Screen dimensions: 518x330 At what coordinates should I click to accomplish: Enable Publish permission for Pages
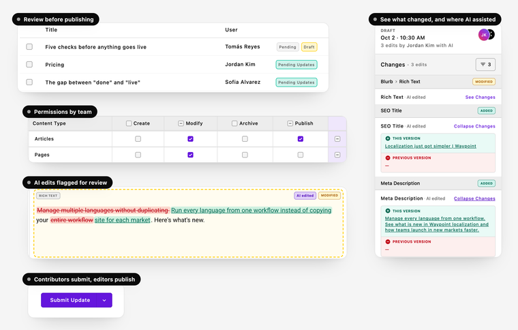coord(301,155)
